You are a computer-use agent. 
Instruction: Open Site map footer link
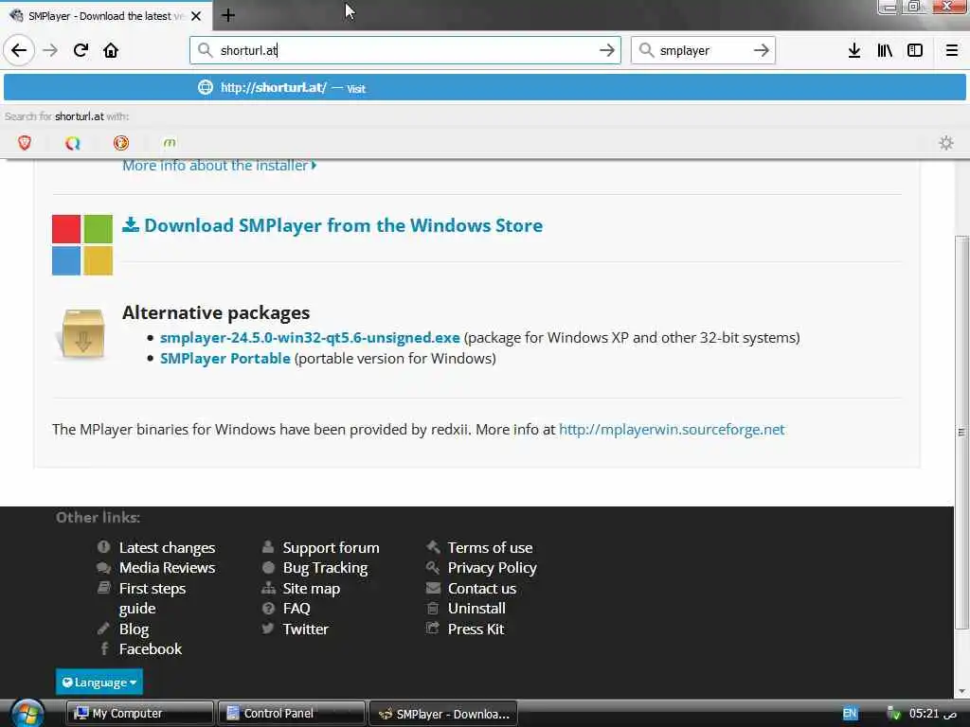[311, 589]
